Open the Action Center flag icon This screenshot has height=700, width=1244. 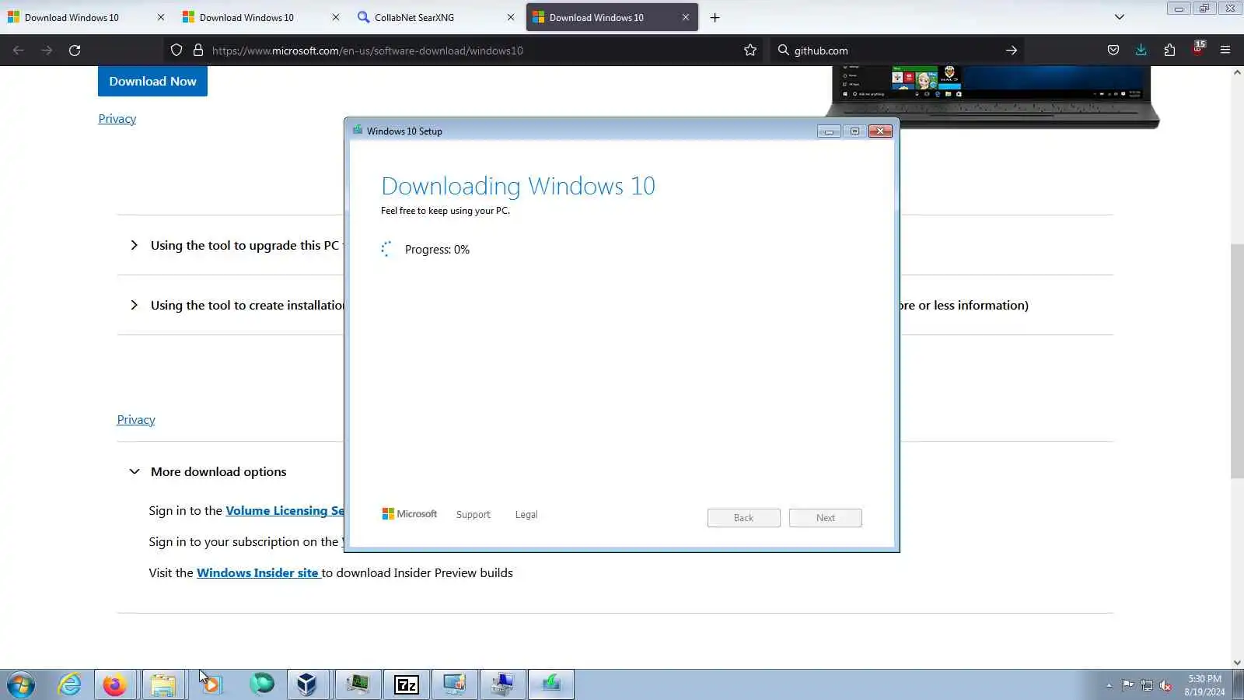click(1127, 685)
